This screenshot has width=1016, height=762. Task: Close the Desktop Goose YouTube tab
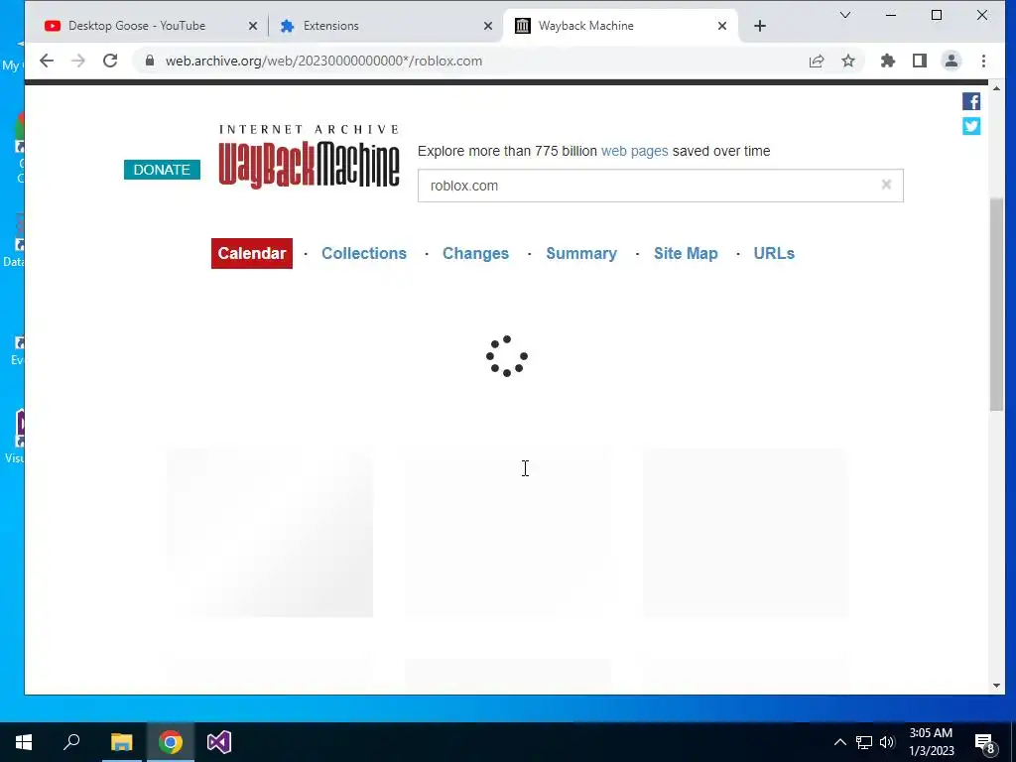pos(253,26)
